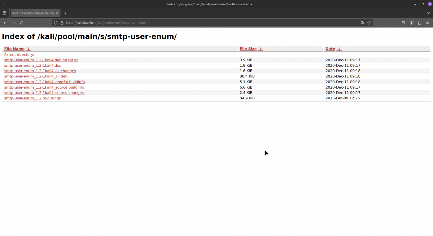Screen dimensions: 433x236
Task: Save page to Pocket
Action: tap(403, 23)
